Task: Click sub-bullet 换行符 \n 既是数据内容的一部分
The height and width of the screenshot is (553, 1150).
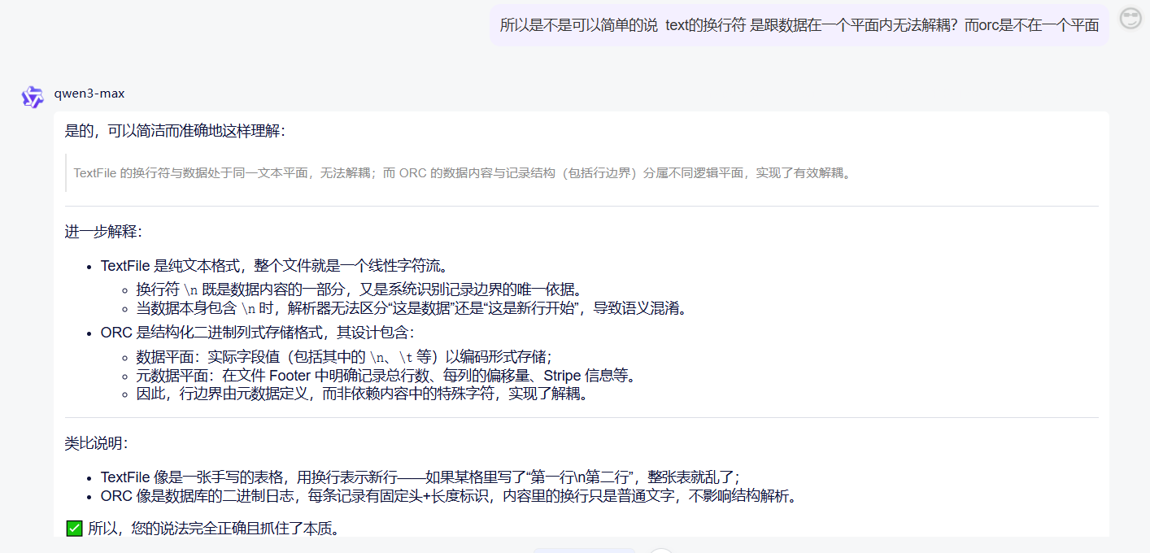Action: 359,289
